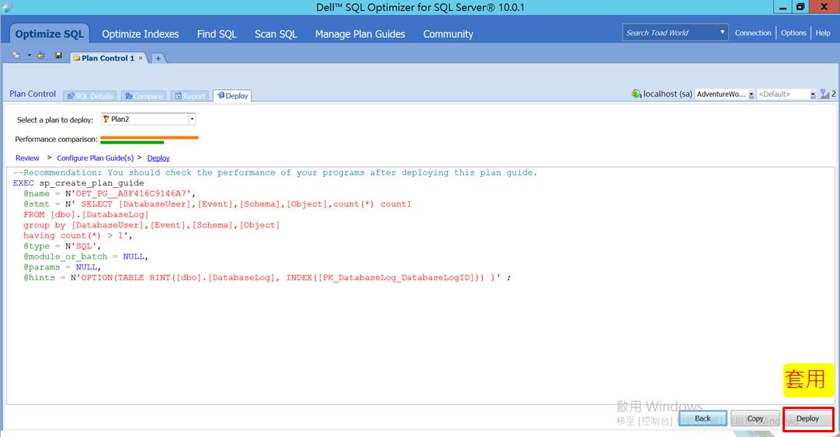Go to Scan SQL tab
Screen dimensions: 840x437
point(276,33)
